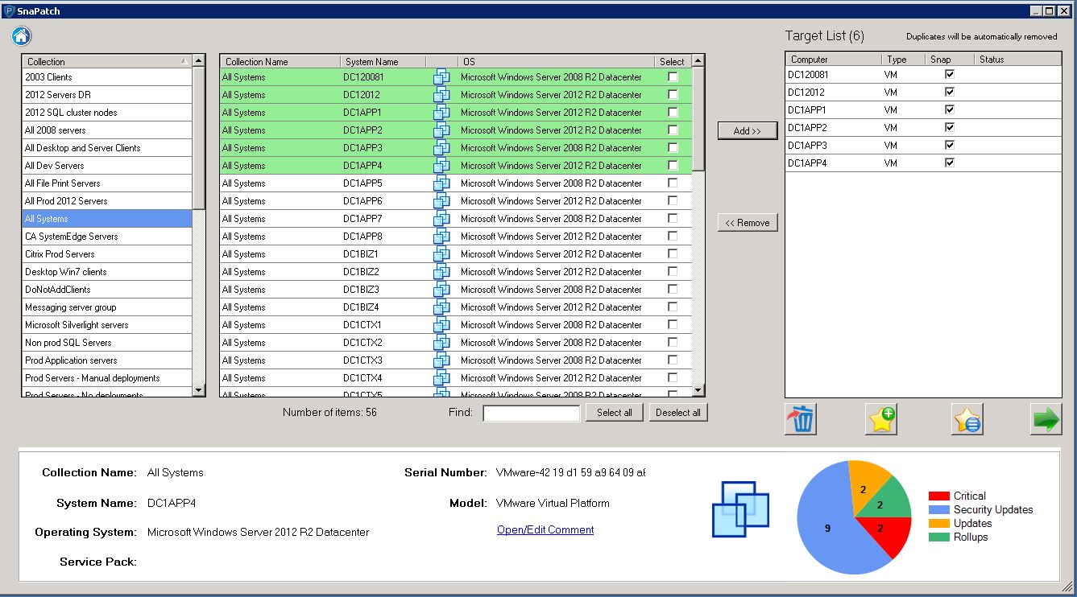Screen dimensions: 1077x597
Task: Sort Target List by Type header
Action: pyautogui.click(x=902, y=59)
